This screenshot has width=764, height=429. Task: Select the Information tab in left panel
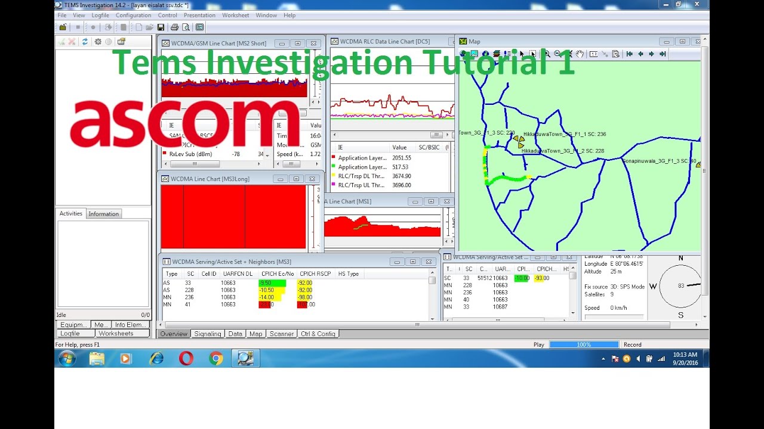104,214
